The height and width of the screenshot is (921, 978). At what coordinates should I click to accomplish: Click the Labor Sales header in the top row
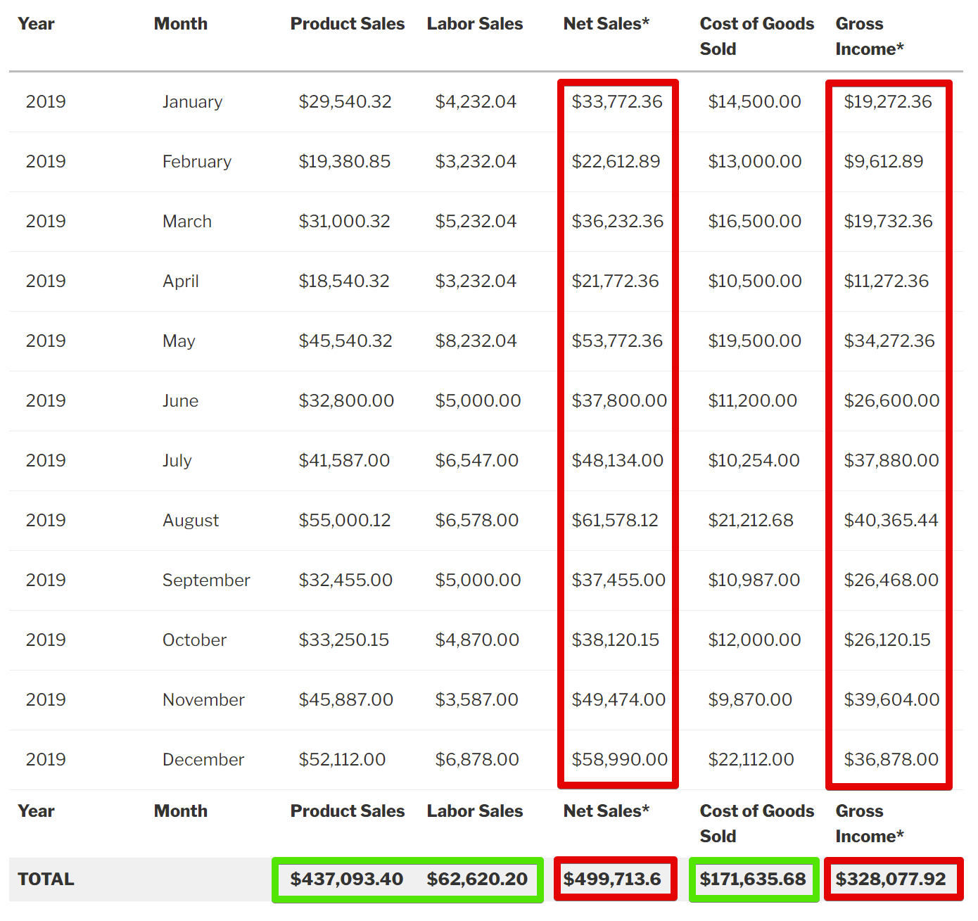tap(474, 24)
